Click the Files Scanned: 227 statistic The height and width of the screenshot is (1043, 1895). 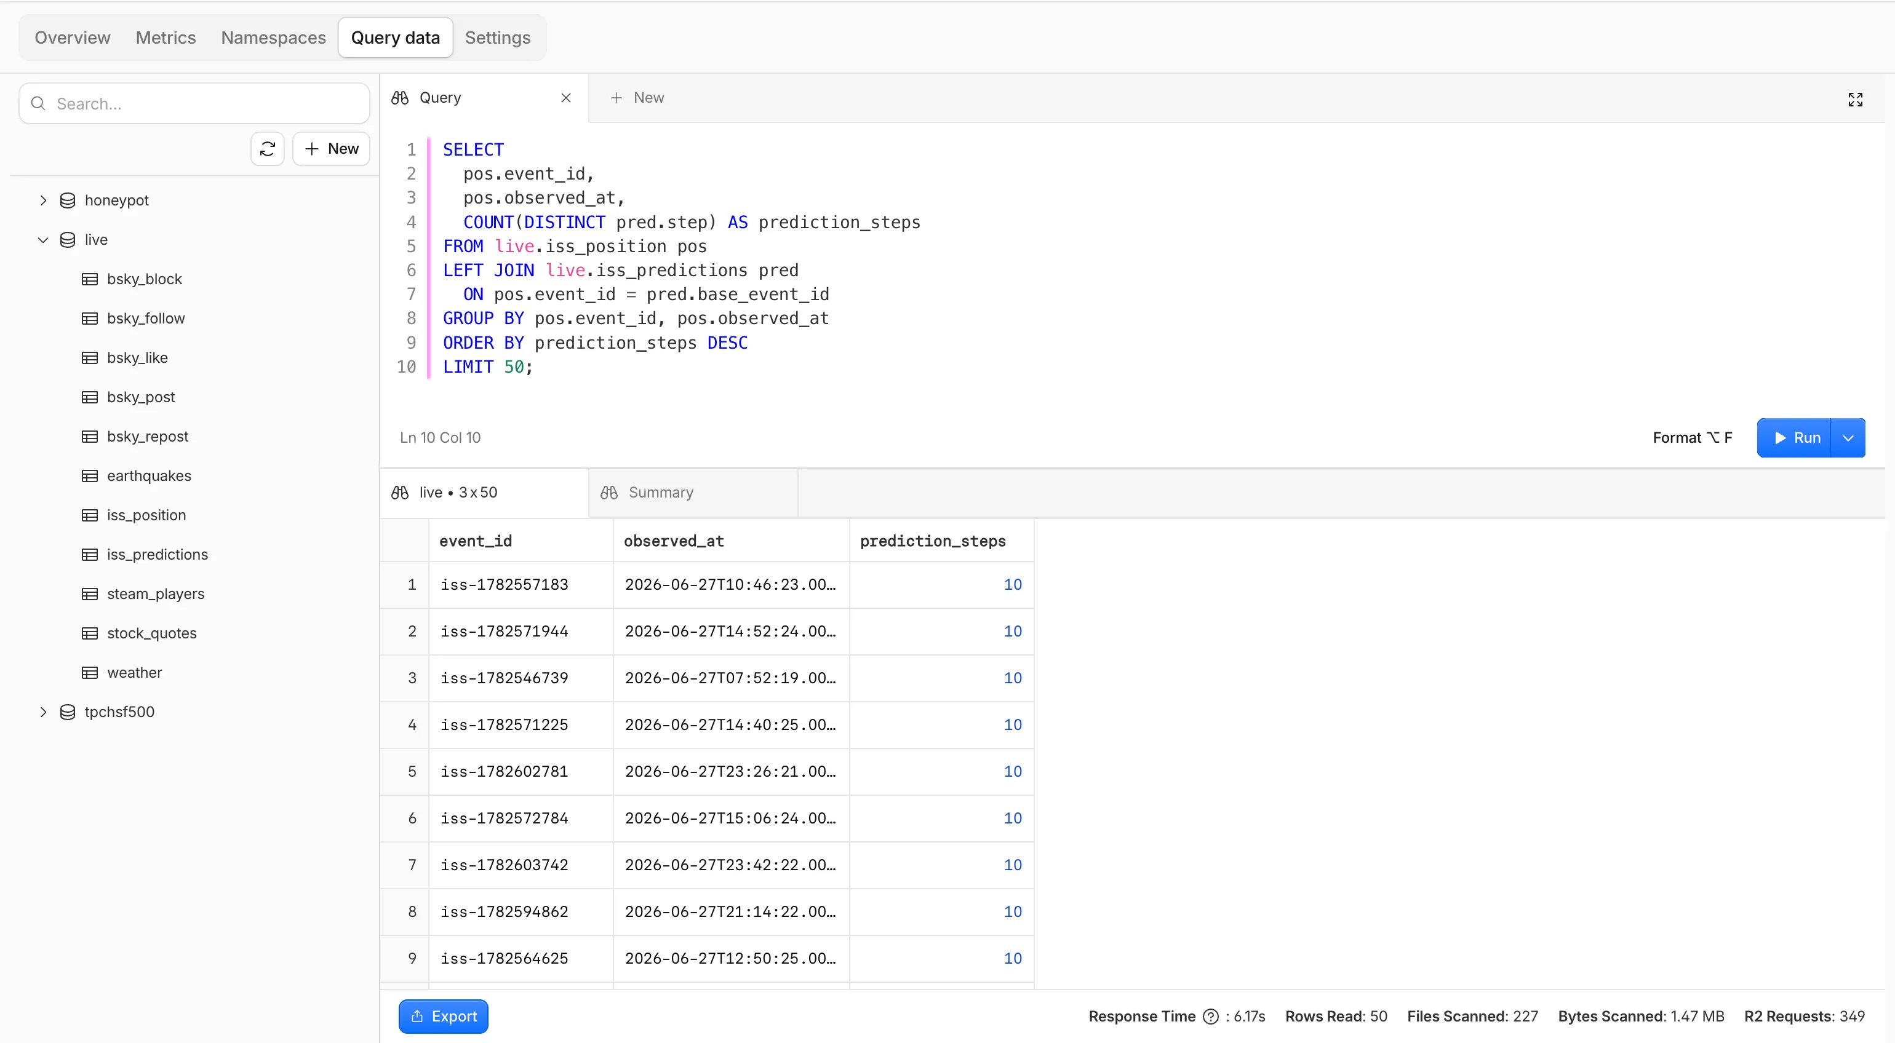(x=1472, y=1017)
